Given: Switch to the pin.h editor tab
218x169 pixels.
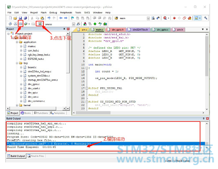Looking at the screenshot, I should (178, 30).
